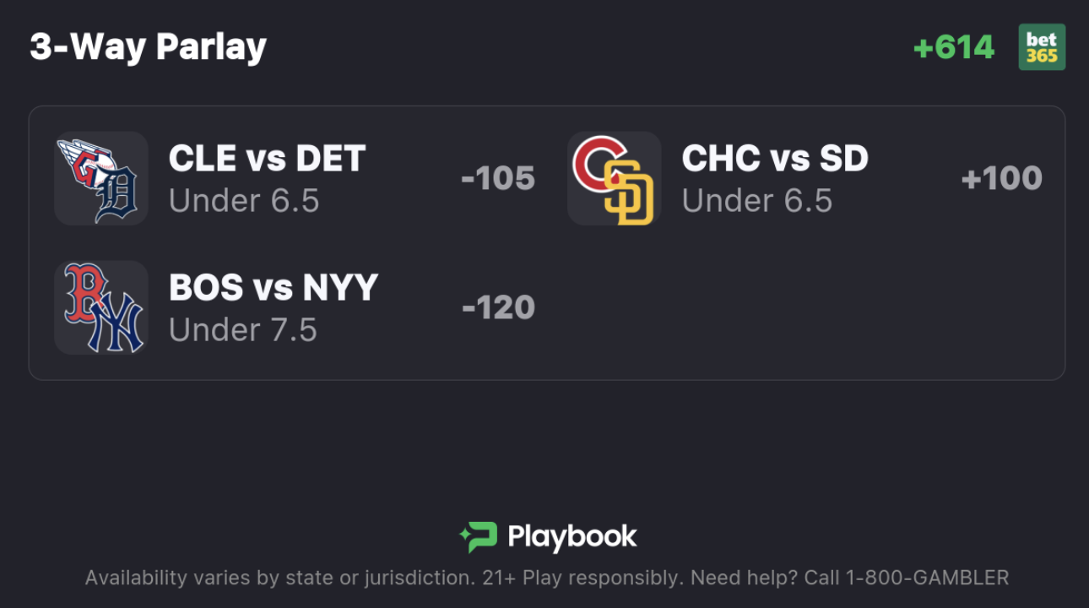Screen dimensions: 1089x608
Task: Click the Playbook brand name text
Action: tap(572, 537)
